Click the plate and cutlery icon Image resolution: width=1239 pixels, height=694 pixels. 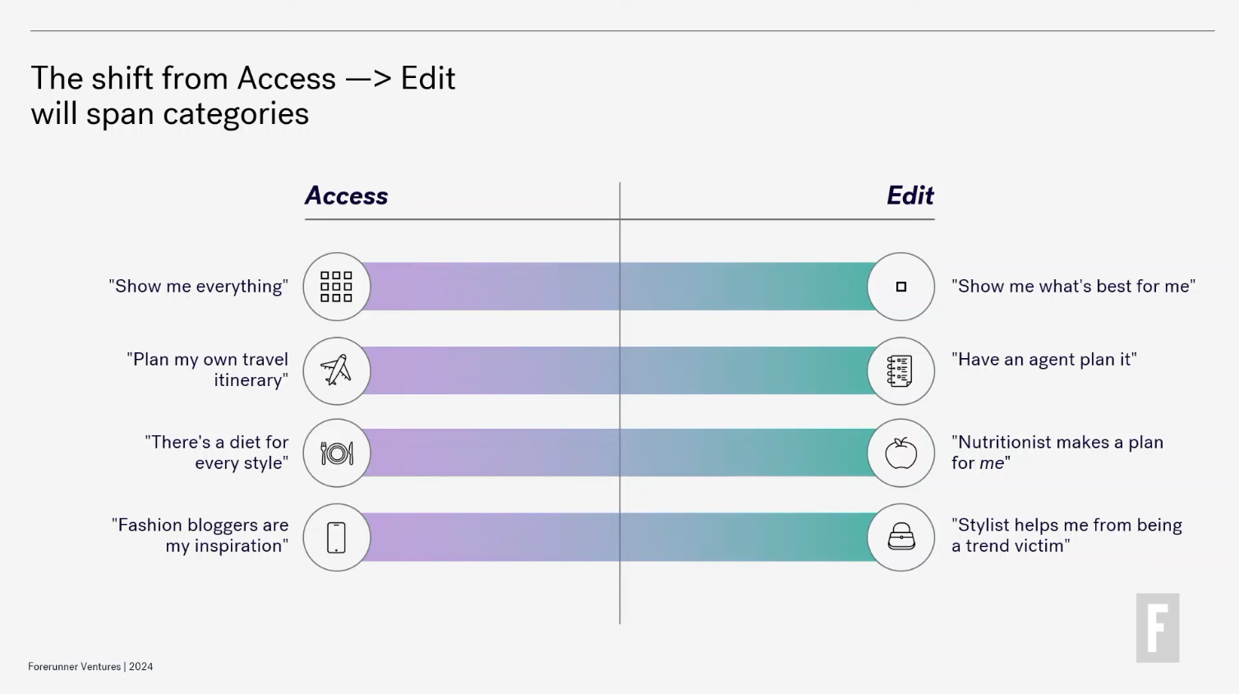[336, 453]
